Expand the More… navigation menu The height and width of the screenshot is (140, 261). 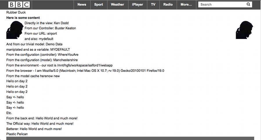[x=186, y=4]
